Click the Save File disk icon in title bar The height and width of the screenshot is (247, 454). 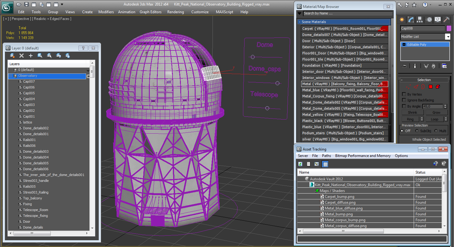[x=26, y=4]
